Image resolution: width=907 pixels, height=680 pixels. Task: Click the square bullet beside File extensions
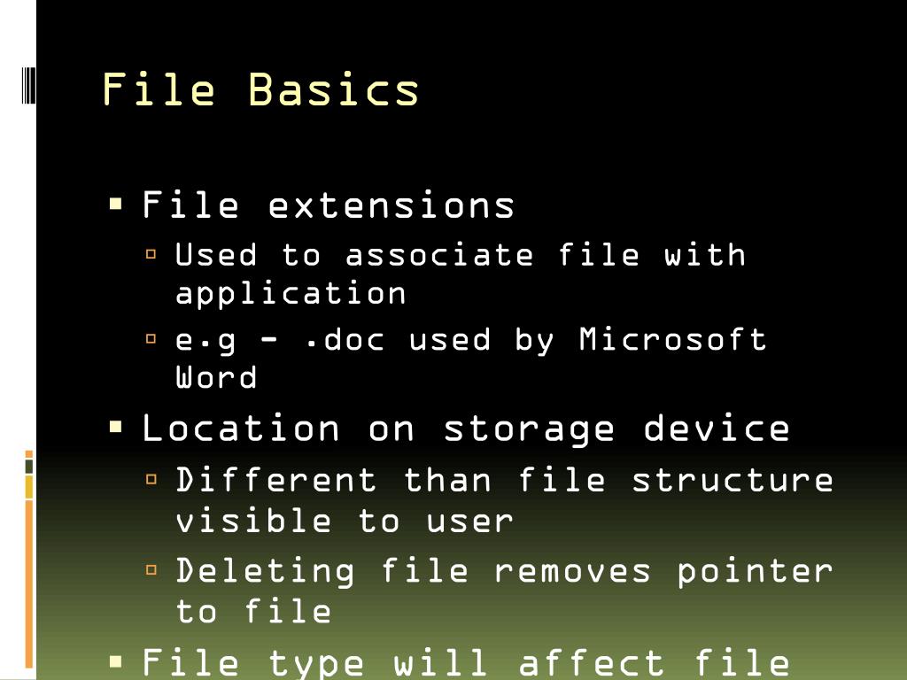point(115,205)
